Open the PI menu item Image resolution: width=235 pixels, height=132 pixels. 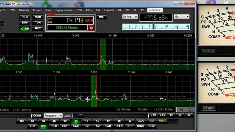coord(135,10)
